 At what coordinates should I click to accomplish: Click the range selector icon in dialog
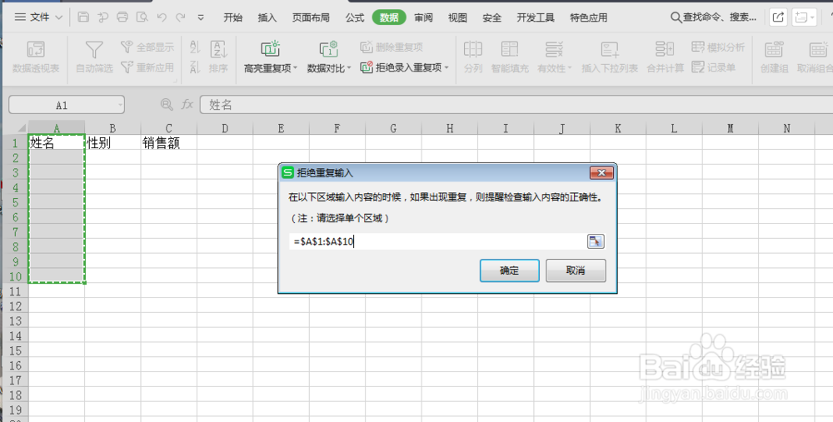pos(596,241)
